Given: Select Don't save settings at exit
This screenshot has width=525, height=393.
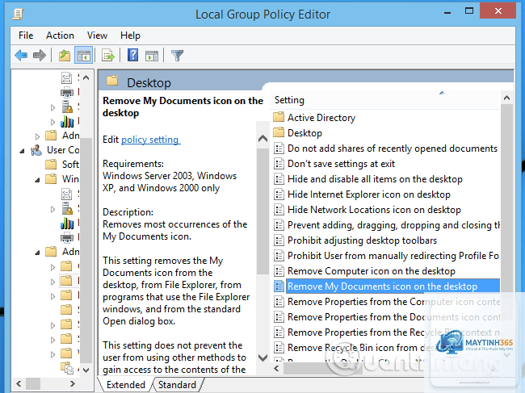Looking at the screenshot, I should pos(341,164).
